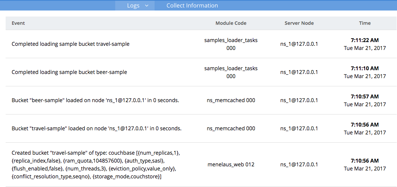Select the Logs tab label
This screenshot has width=397, height=187.
click(x=133, y=6)
